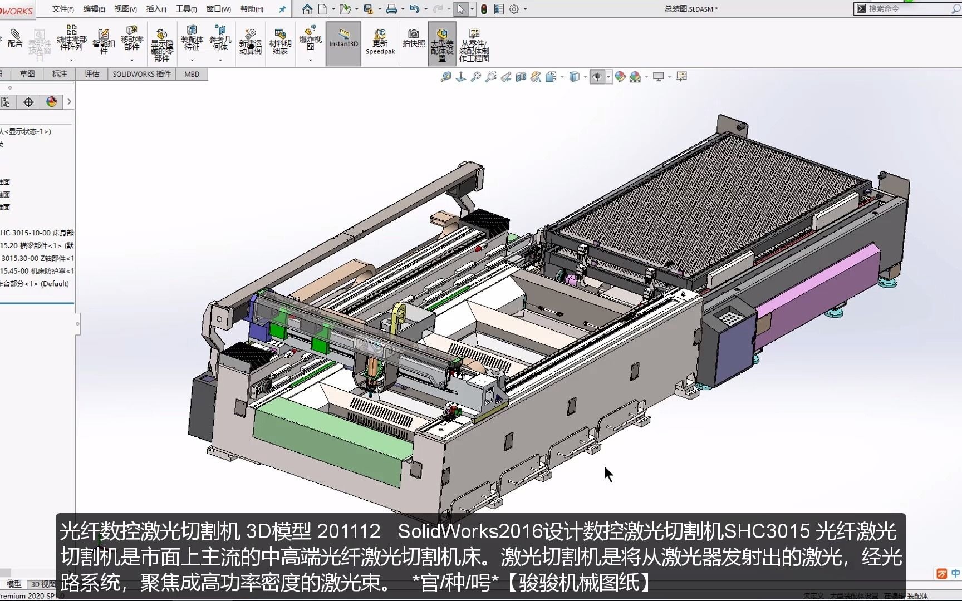
Task: Open View Orientation dropdown arrow
Action: click(562, 77)
